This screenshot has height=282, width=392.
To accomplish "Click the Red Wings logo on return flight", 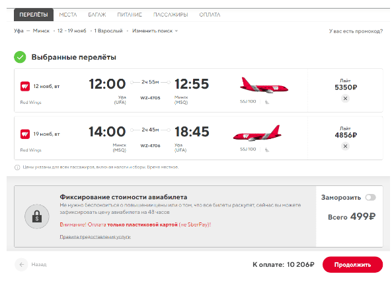I will (x=25, y=134).
